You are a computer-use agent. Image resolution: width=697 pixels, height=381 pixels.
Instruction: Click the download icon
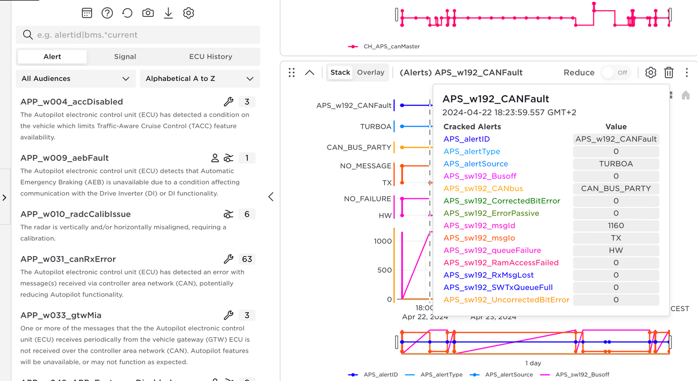(168, 13)
